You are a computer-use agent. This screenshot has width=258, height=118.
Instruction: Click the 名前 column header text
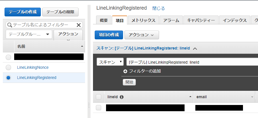point(21,46)
